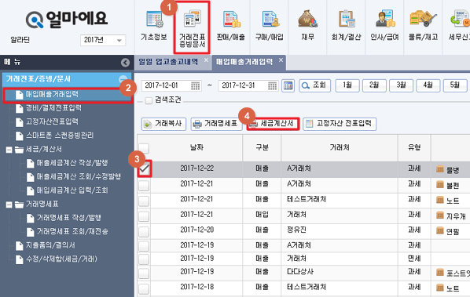Close the 매입매출거래입력 tab
The height and width of the screenshot is (297, 470).
point(281,60)
